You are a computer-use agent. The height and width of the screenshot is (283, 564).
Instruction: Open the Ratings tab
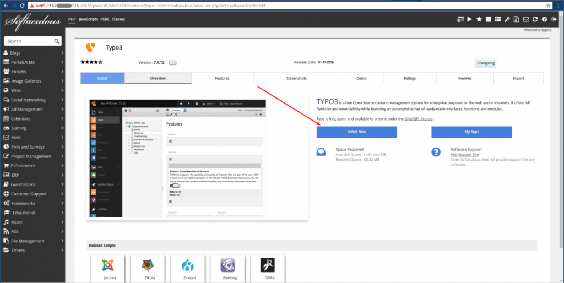tap(410, 78)
